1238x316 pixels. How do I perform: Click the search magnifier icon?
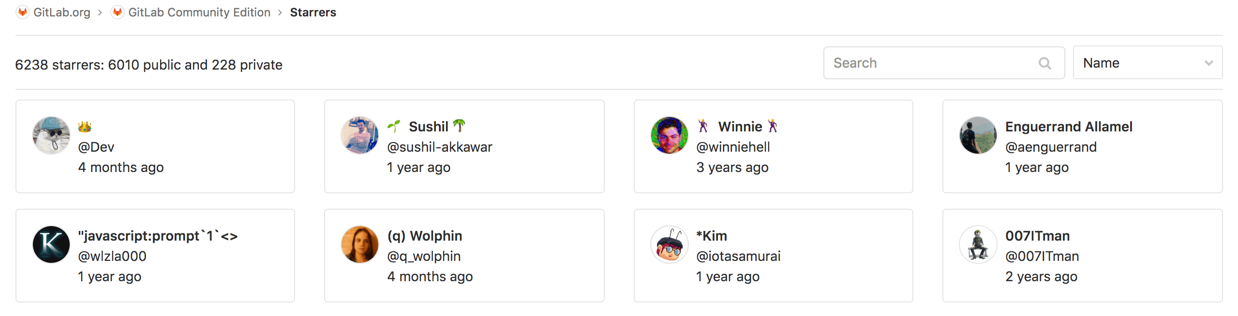tap(1044, 63)
